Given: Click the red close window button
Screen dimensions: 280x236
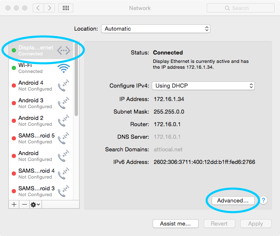Looking at the screenshot, I should pos(8,8).
